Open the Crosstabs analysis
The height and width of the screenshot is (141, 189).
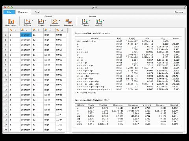[x=69, y=22]
